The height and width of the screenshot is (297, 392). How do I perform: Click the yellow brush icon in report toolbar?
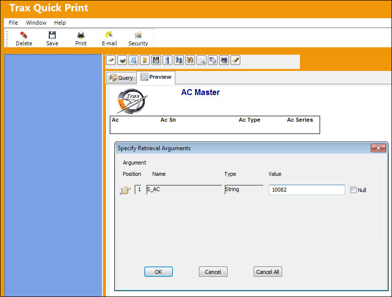[235, 60]
